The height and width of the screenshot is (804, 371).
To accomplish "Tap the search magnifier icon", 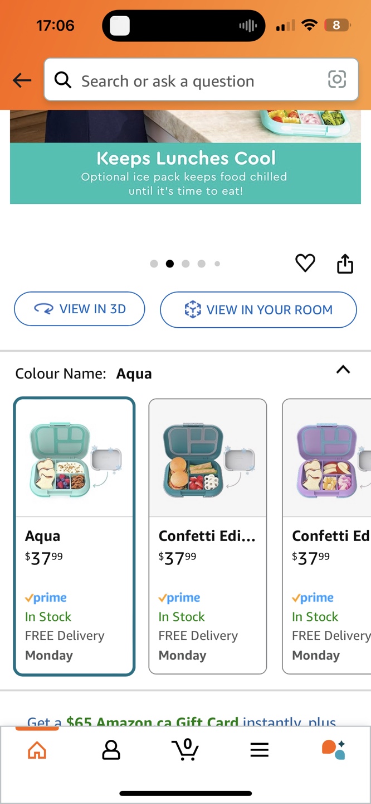I will [63, 80].
